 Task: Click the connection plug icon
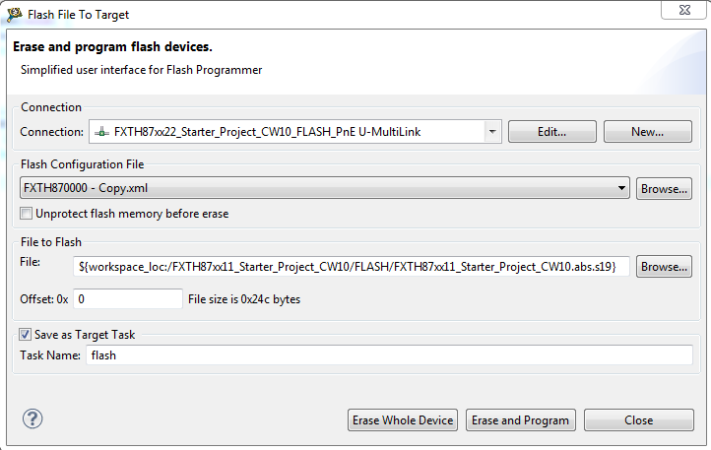[101, 132]
